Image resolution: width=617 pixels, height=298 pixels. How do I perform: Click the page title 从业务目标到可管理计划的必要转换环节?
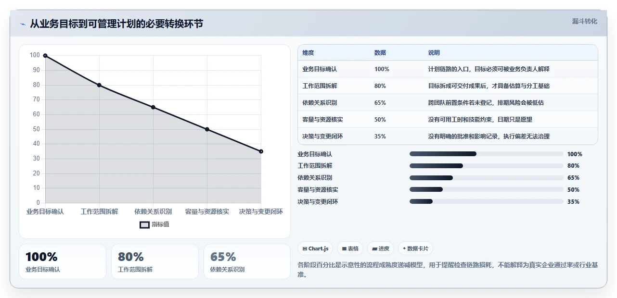[116, 24]
